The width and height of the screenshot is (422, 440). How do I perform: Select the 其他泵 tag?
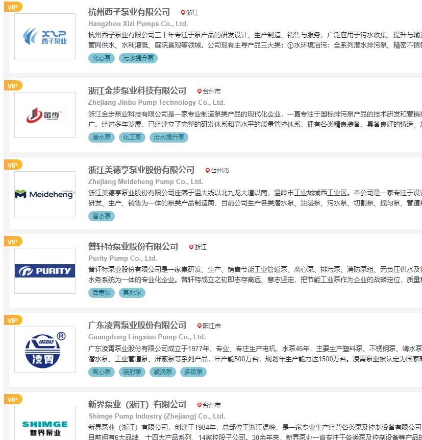[x=132, y=293]
